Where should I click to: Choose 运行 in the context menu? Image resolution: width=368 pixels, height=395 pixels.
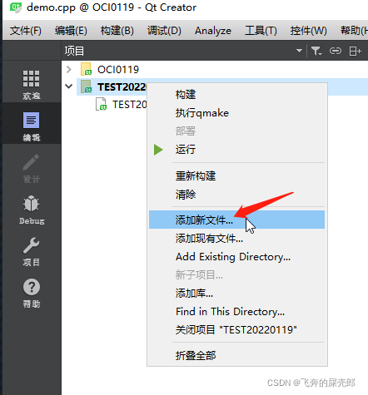236,150
